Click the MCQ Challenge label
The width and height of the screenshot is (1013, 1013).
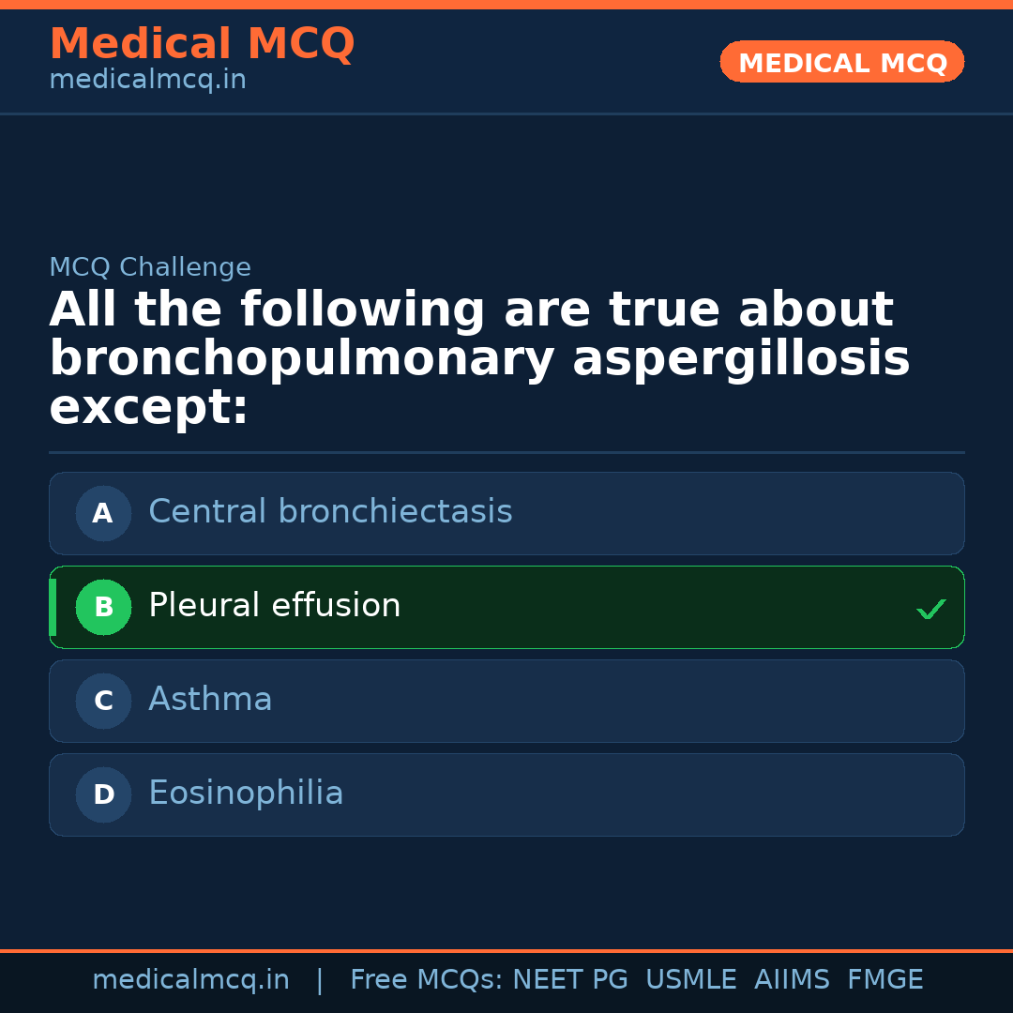(150, 267)
